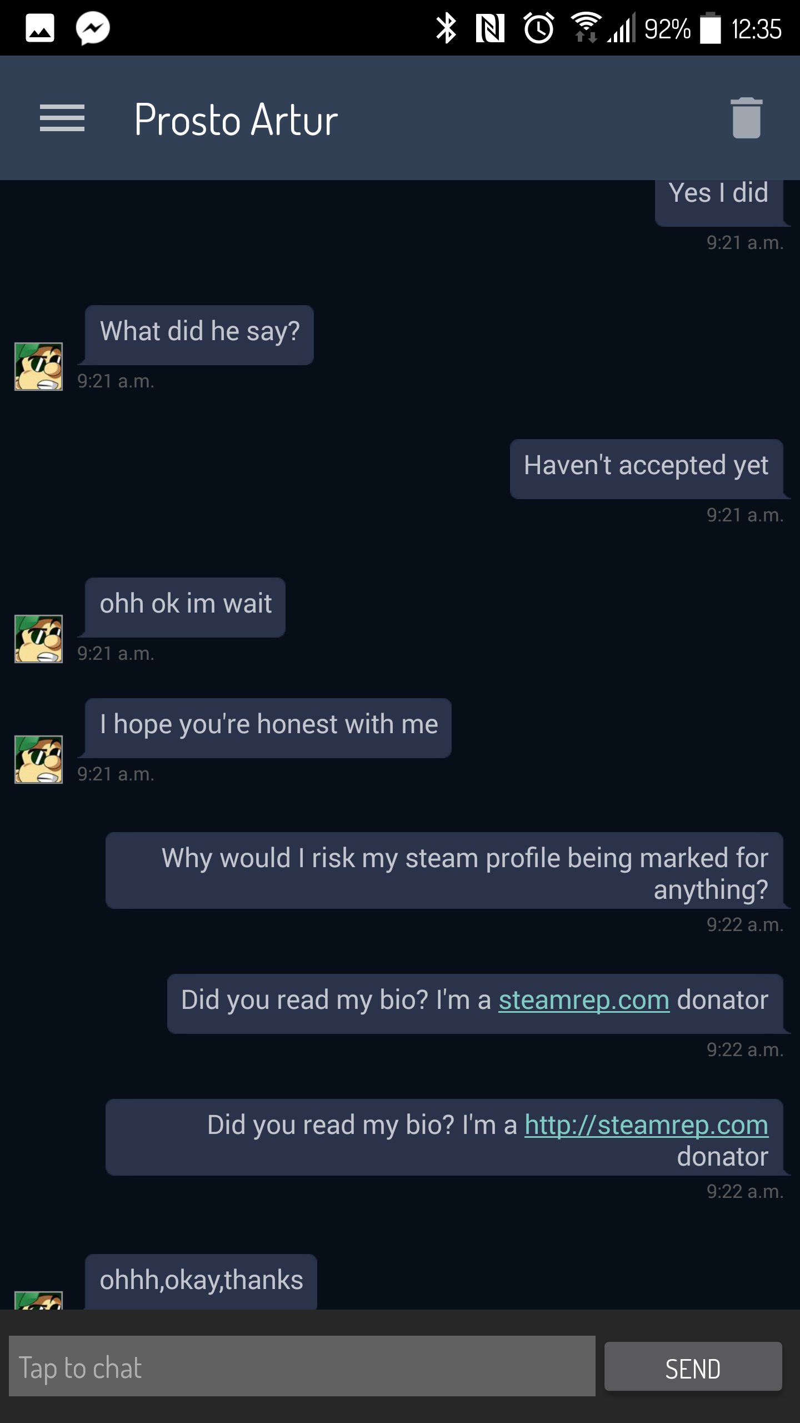Tap the 'ohhh,okay,thanks' message bubble

(201, 1281)
